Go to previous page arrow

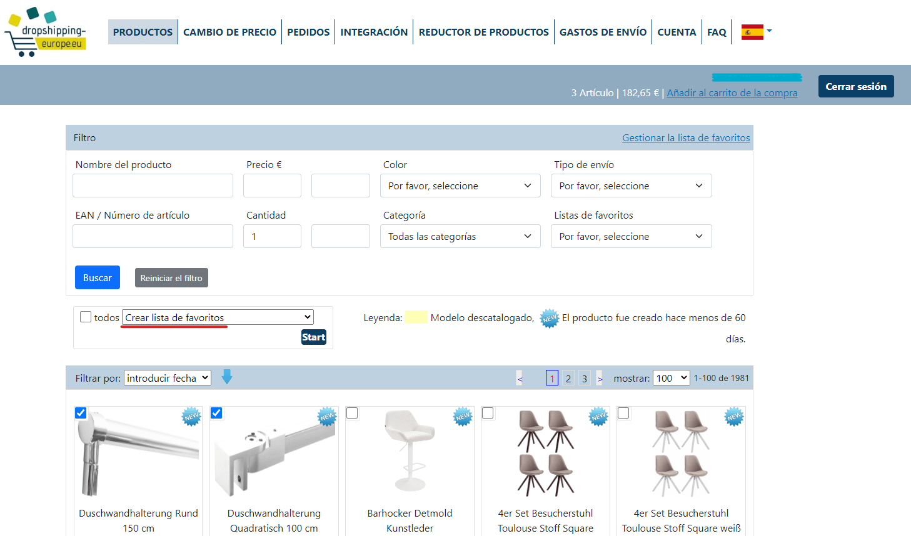pyautogui.click(x=520, y=378)
